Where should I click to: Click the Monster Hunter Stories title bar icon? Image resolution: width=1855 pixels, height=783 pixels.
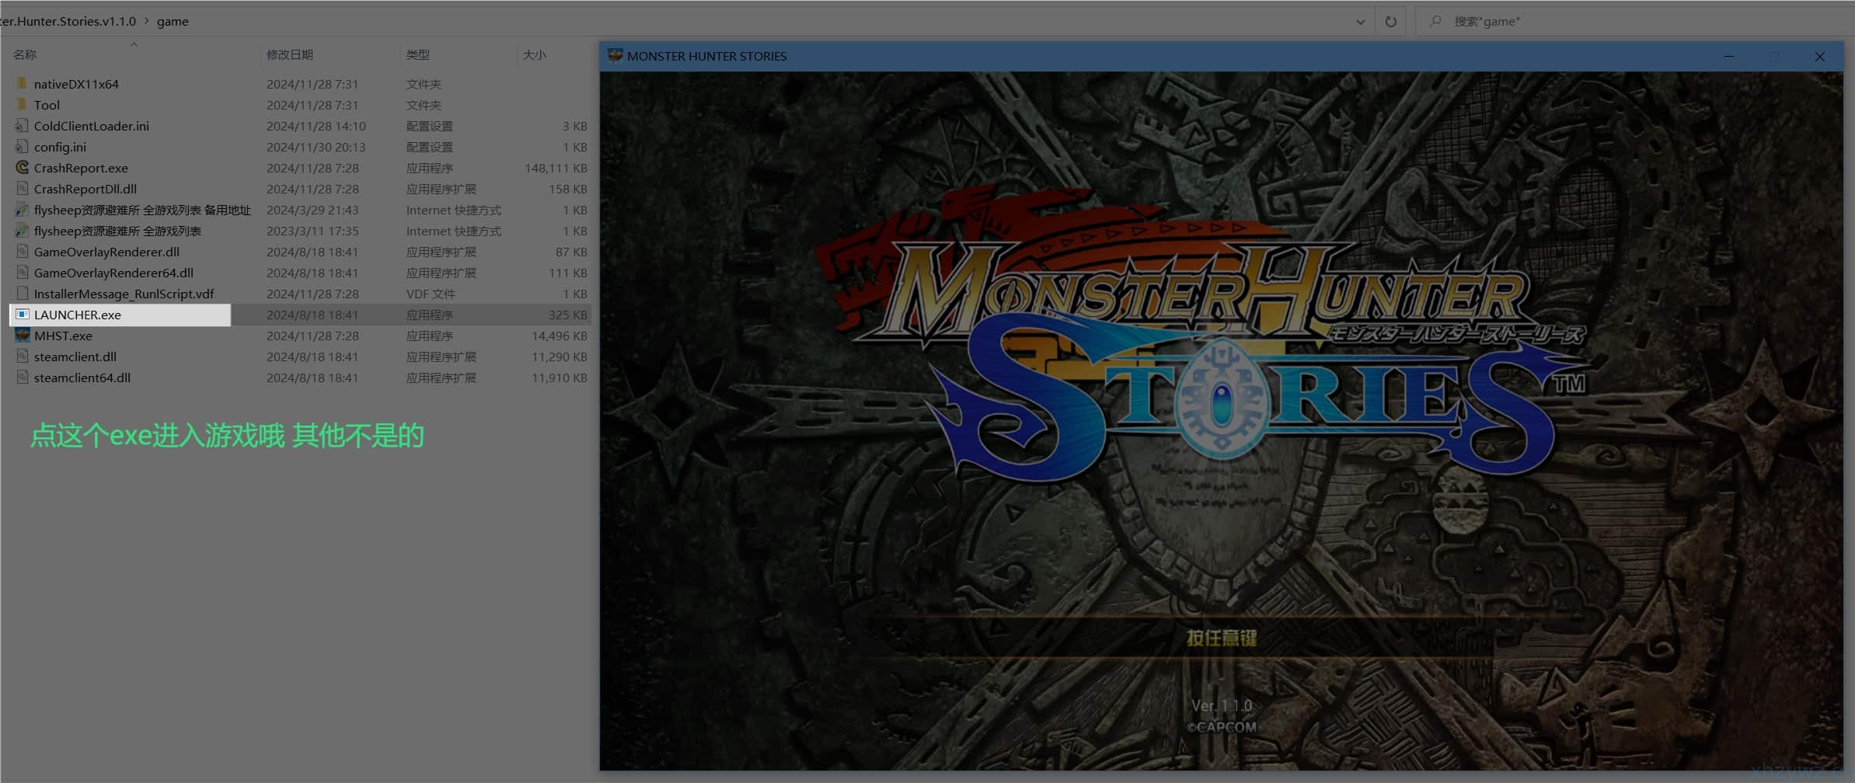pyautogui.click(x=614, y=56)
